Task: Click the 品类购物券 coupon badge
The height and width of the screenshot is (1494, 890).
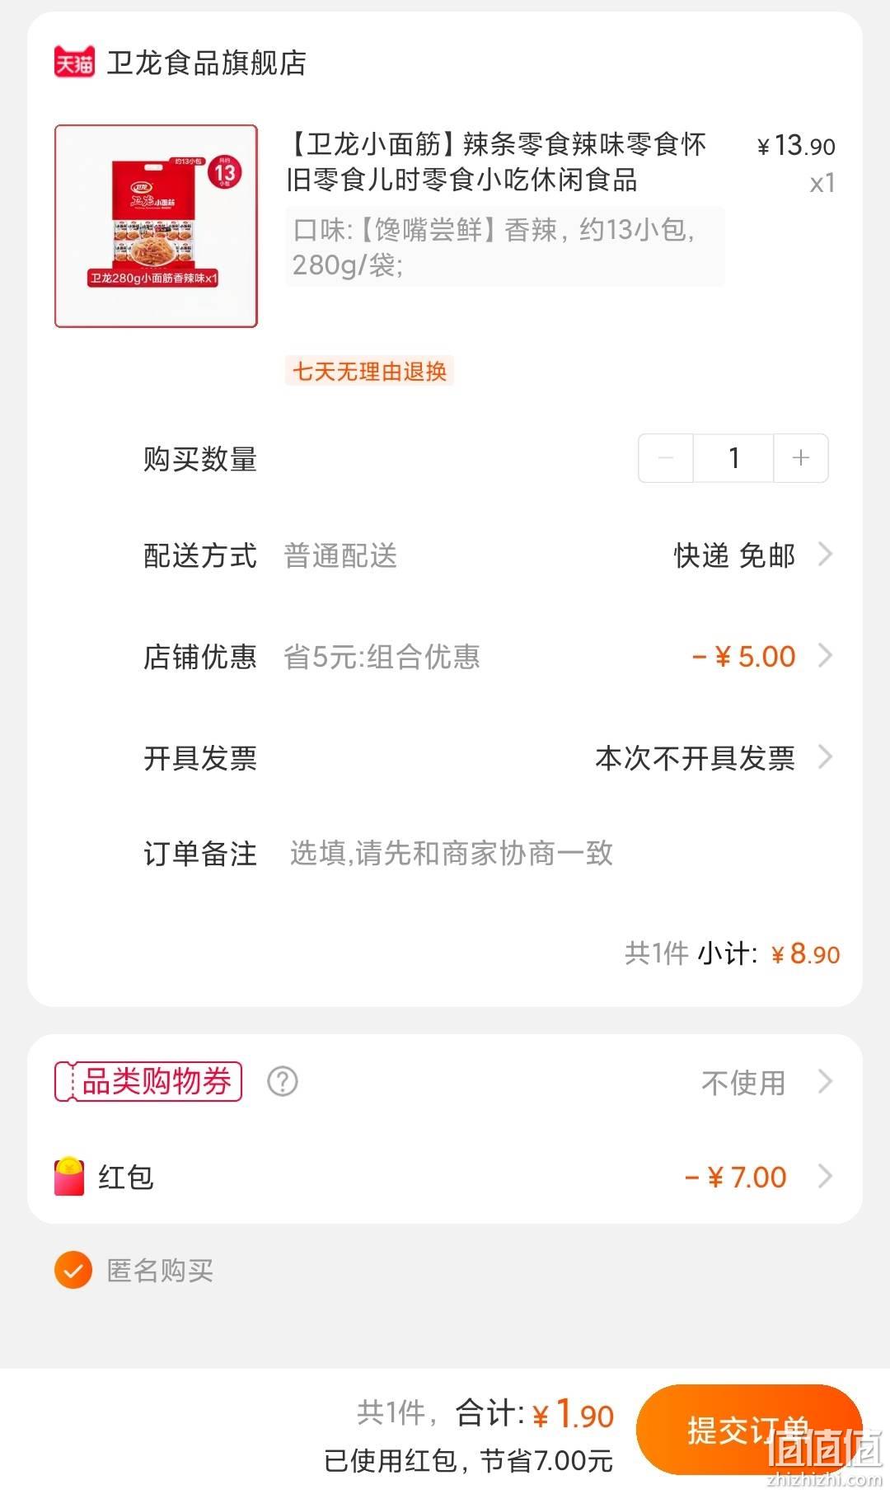Action: tap(148, 1081)
